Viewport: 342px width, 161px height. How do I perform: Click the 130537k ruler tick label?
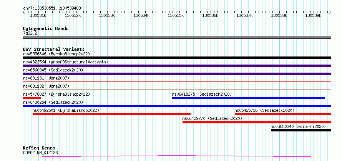coord(244,15)
